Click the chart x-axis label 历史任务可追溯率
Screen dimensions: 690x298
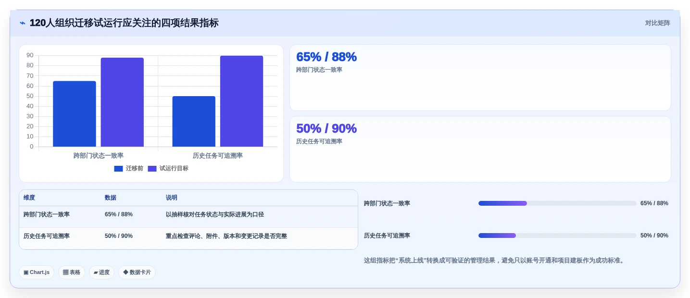(x=218, y=156)
